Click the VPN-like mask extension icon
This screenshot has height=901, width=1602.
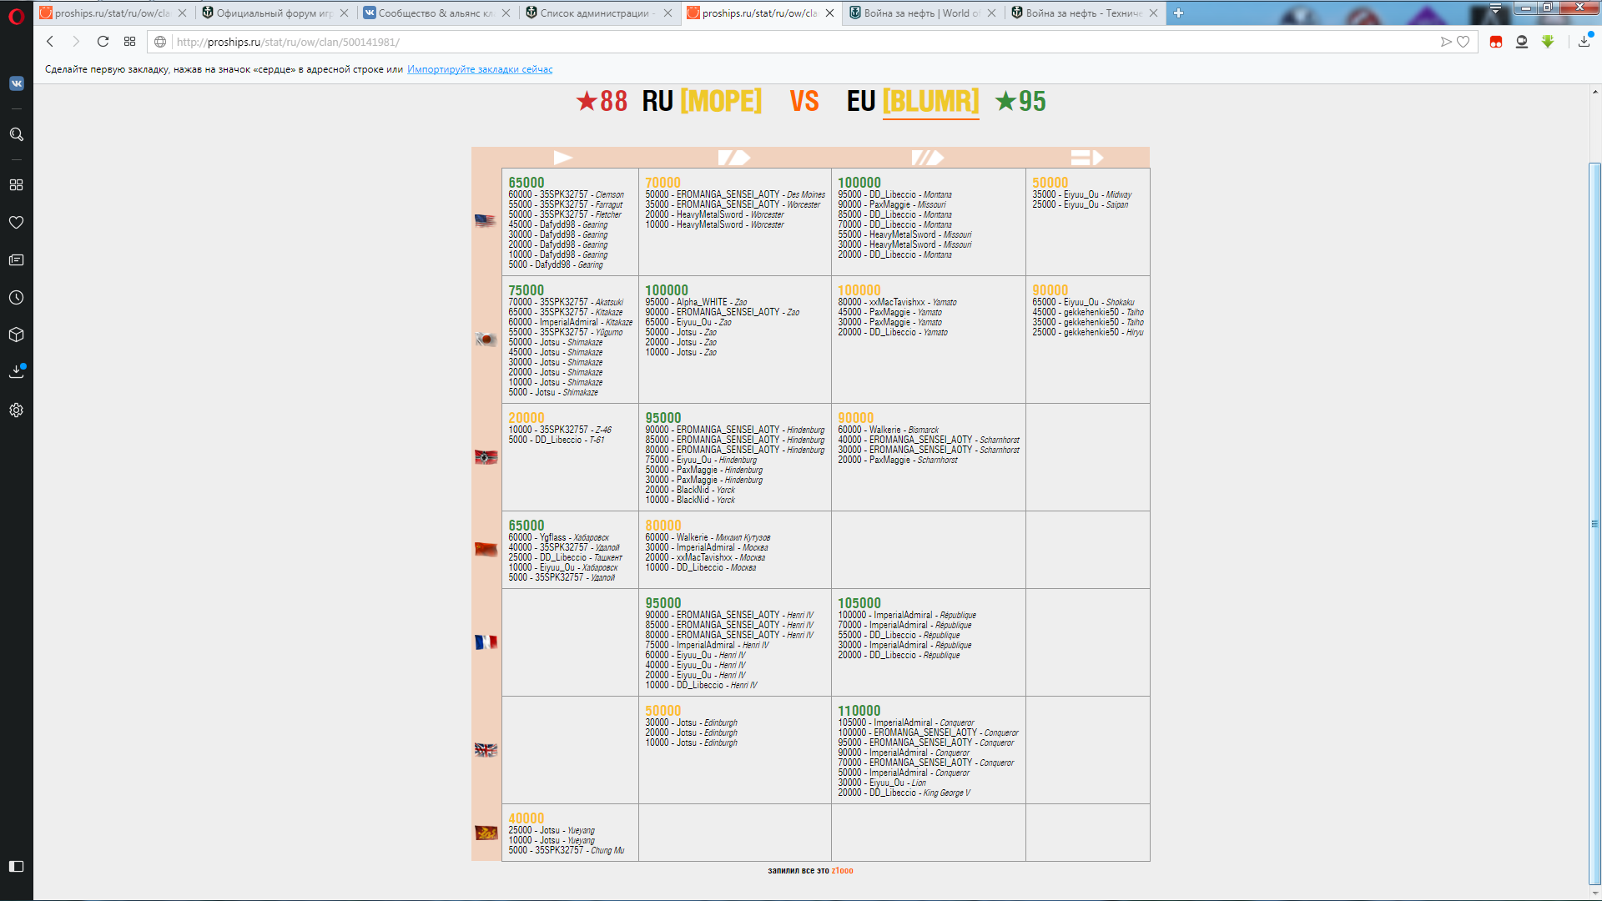1522,42
